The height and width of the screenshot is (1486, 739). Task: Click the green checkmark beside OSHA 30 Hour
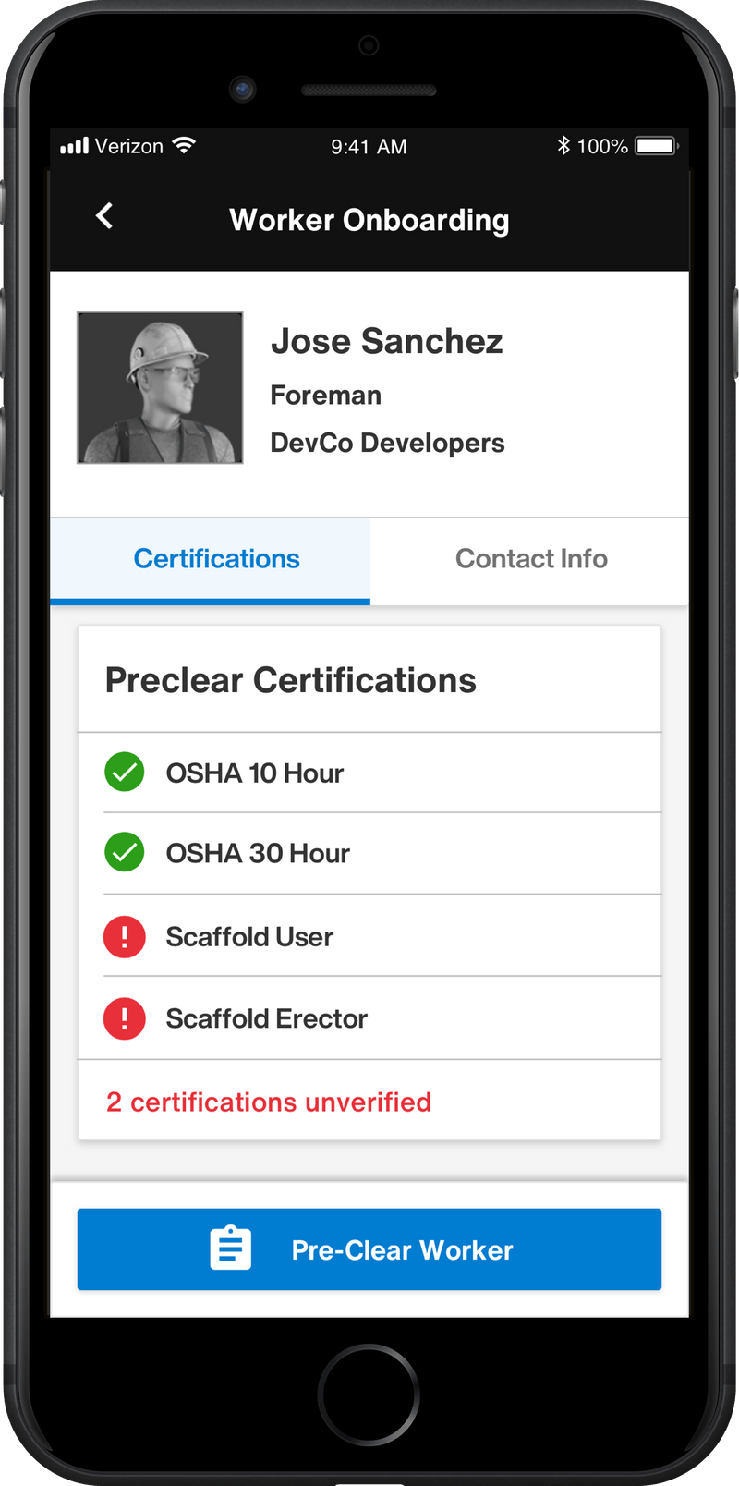tap(124, 853)
